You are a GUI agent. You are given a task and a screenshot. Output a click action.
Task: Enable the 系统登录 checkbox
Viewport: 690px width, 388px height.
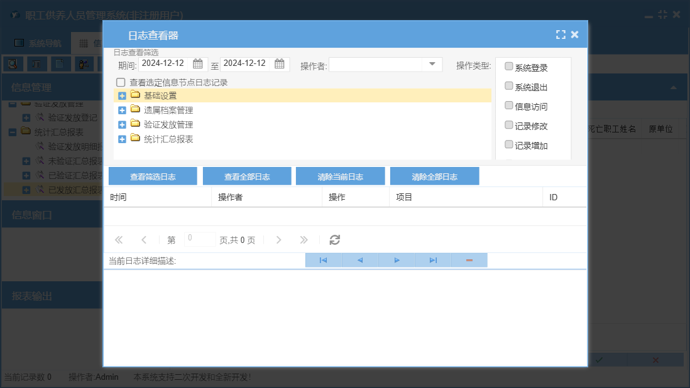(x=509, y=67)
